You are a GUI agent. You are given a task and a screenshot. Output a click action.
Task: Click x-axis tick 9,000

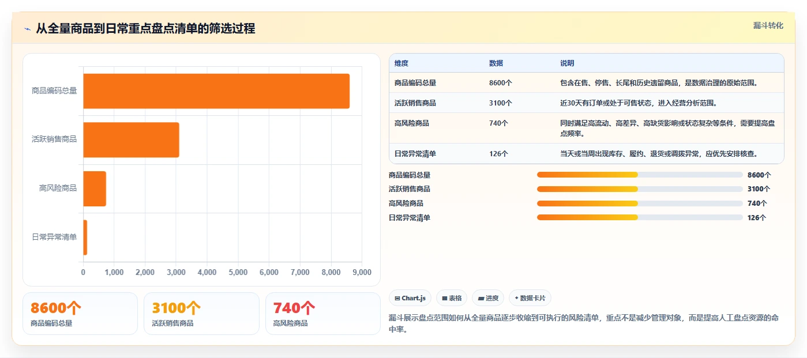click(x=362, y=273)
